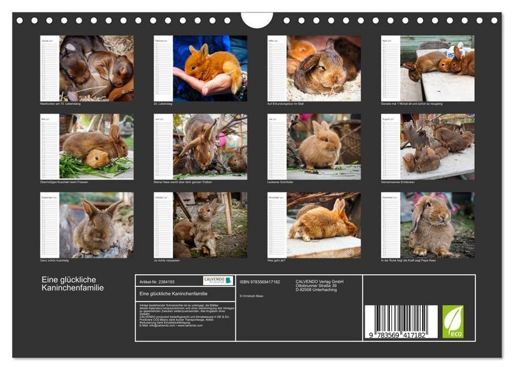Open the April photo of rabbits on boards
This screenshot has width=514, height=370.
[x=437, y=68]
